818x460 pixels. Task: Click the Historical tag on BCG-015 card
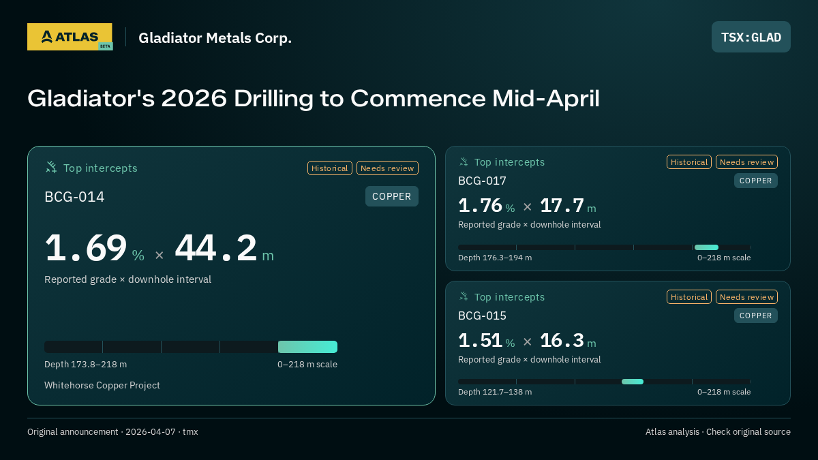coord(689,297)
